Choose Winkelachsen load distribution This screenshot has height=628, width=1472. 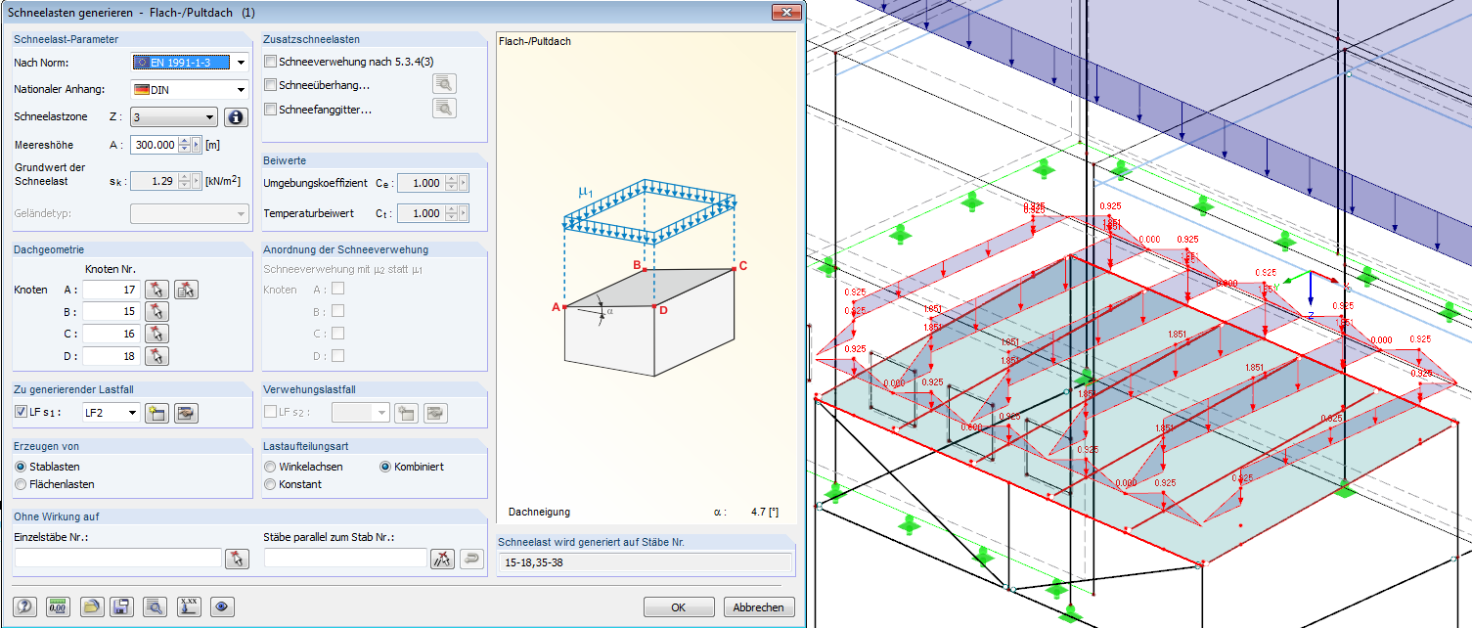click(270, 467)
